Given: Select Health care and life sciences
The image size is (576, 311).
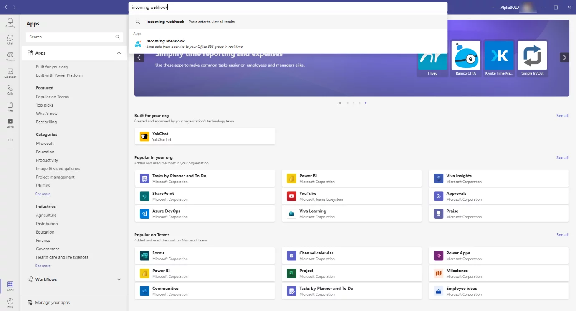Looking at the screenshot, I should tap(62, 257).
